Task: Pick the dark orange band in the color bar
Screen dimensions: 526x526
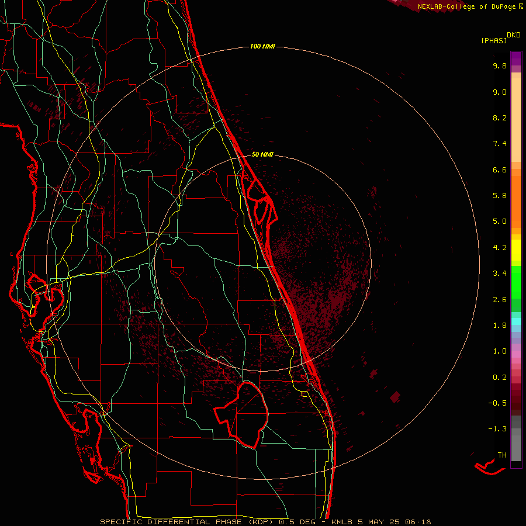Action: click(x=516, y=202)
